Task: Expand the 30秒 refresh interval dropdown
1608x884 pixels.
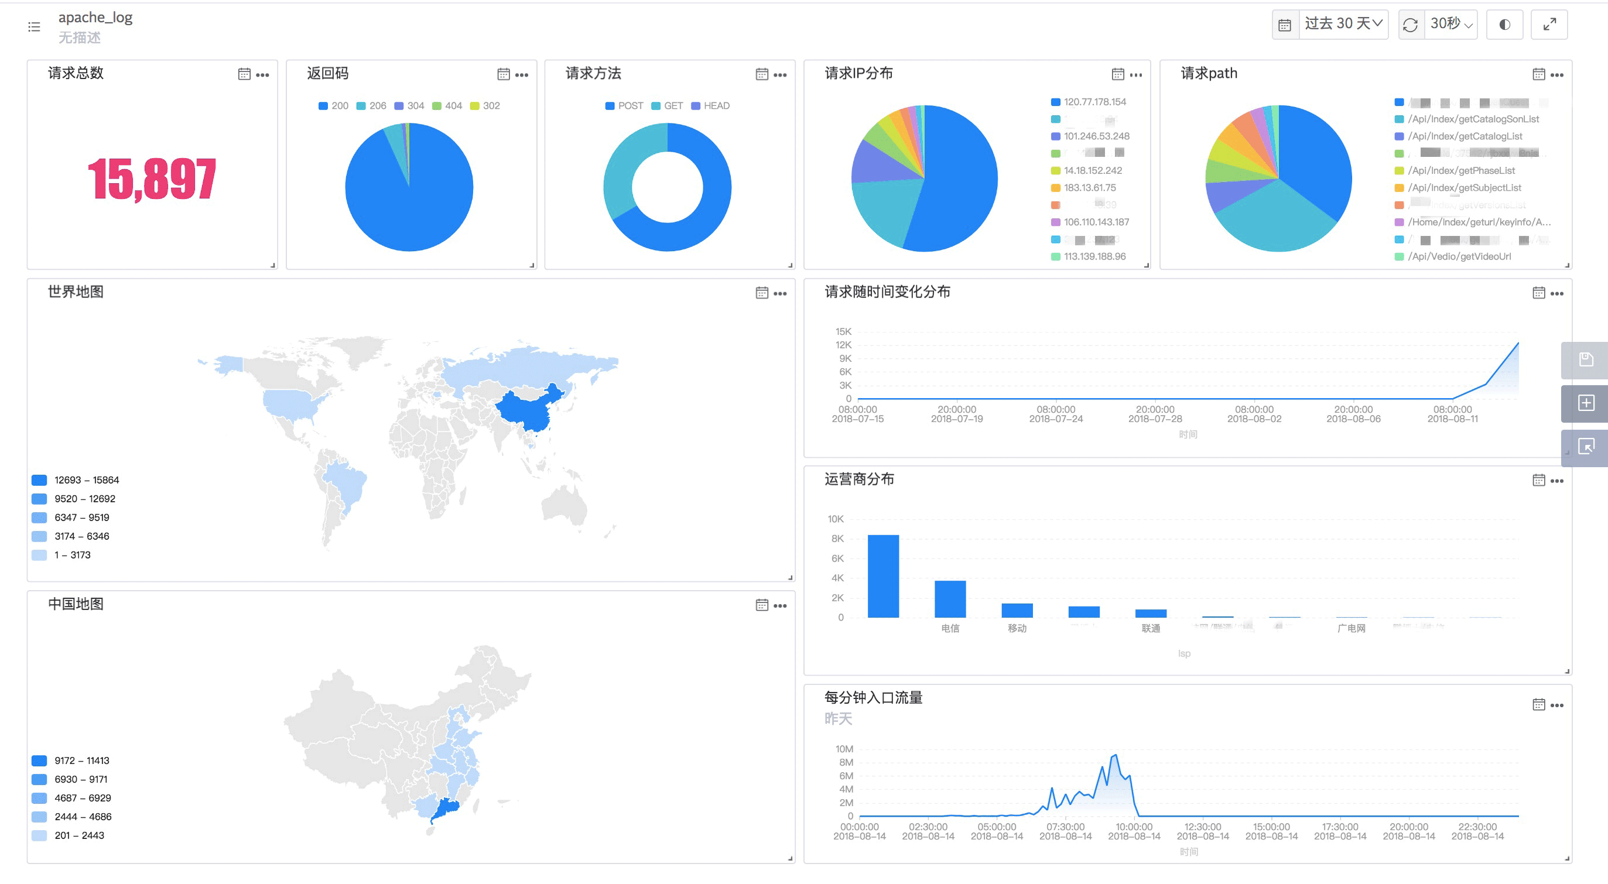Action: pos(1450,23)
